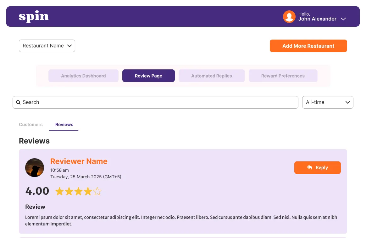This screenshot has height=238, width=366.
Task: Select the Reviews sub-tab
Action: (64, 124)
